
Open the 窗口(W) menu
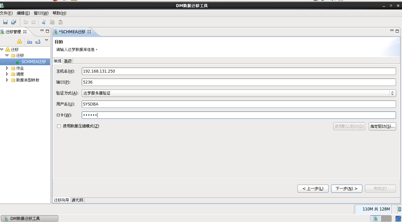tap(41, 13)
